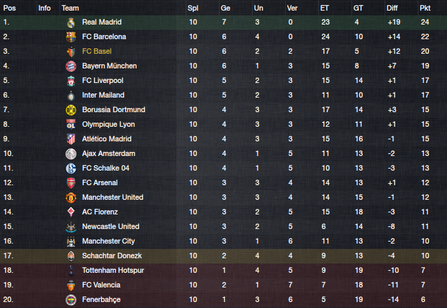The image size is (447, 308).
Task: Click the ET goals column header
Action: point(324,8)
